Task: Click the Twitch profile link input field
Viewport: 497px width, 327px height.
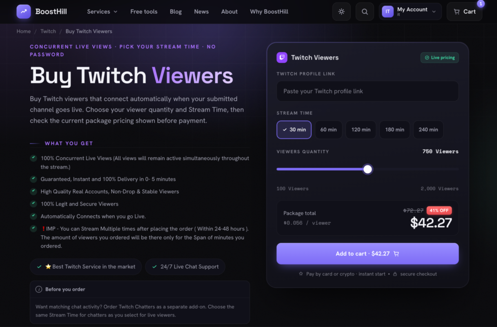Action: point(367,92)
